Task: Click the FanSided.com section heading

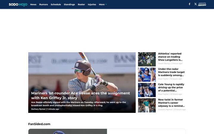Action: (x=39, y=124)
